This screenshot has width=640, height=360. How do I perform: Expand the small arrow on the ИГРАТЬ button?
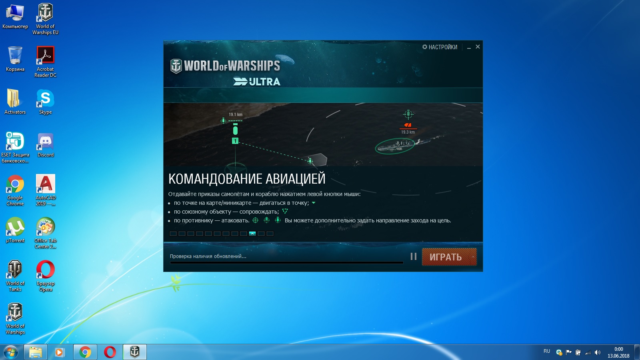coord(474,257)
